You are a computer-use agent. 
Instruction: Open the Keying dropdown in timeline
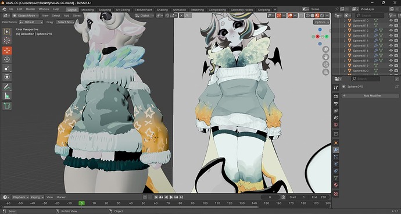pyautogui.click(x=37, y=197)
